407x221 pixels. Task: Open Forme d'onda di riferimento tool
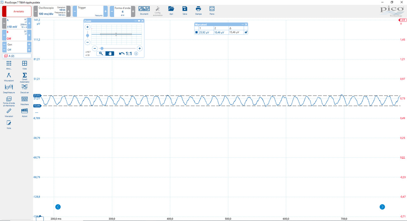point(9,102)
